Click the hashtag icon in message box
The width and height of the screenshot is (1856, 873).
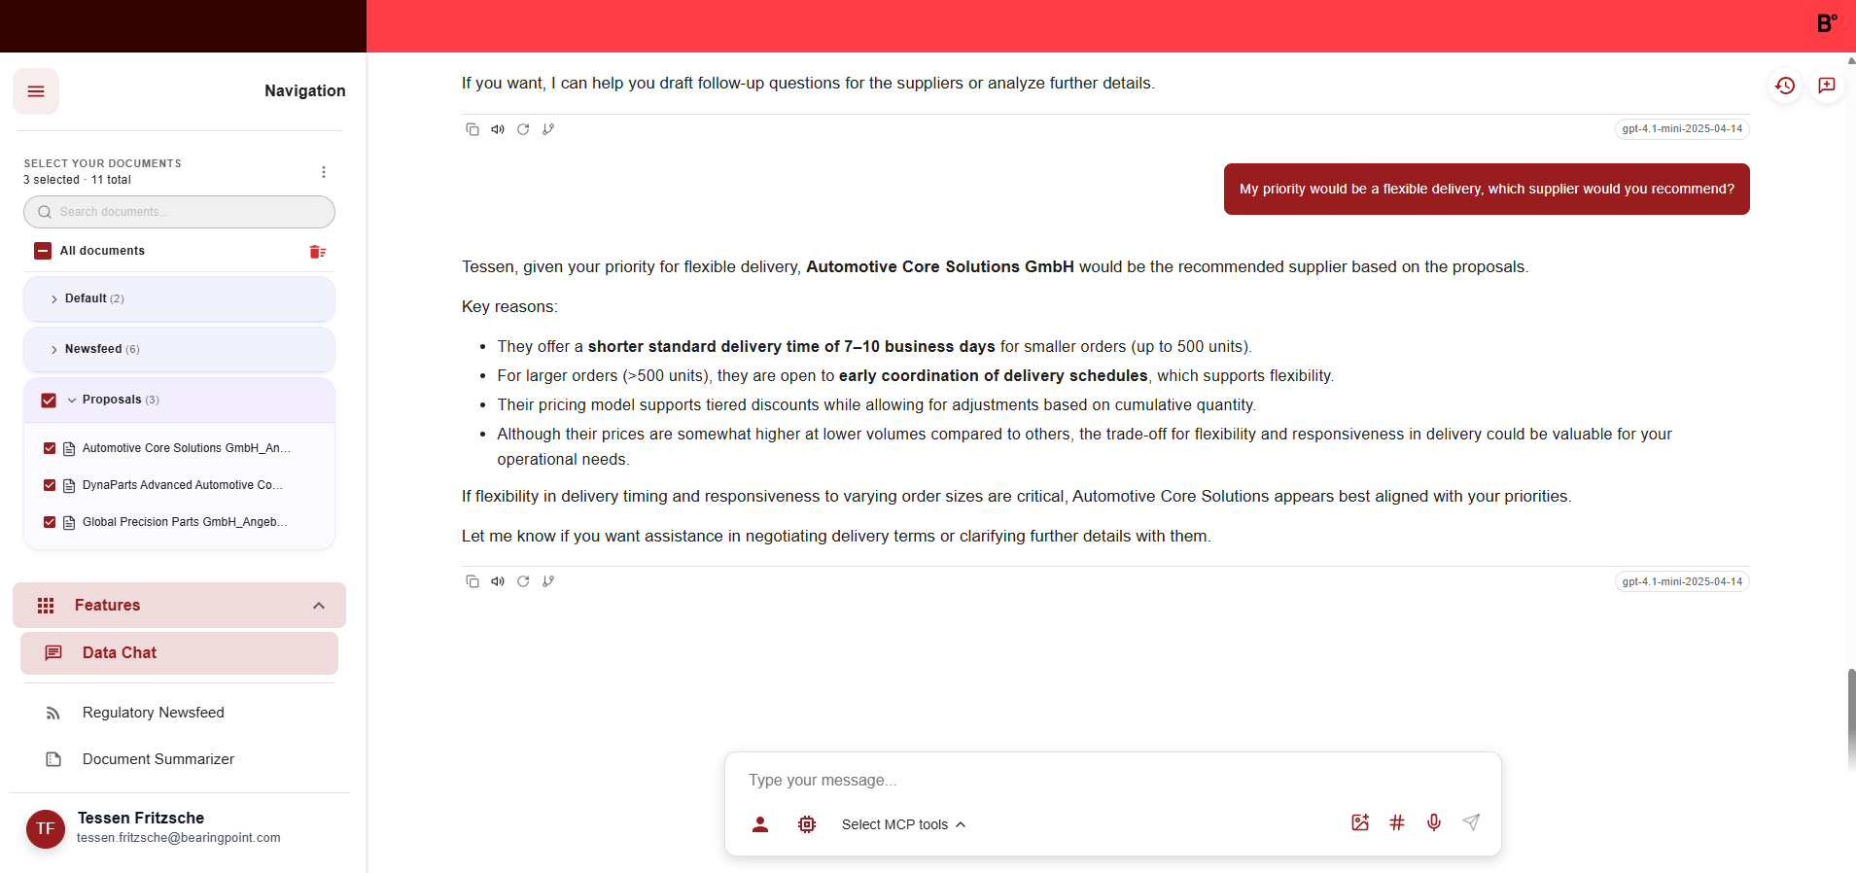[x=1396, y=823]
